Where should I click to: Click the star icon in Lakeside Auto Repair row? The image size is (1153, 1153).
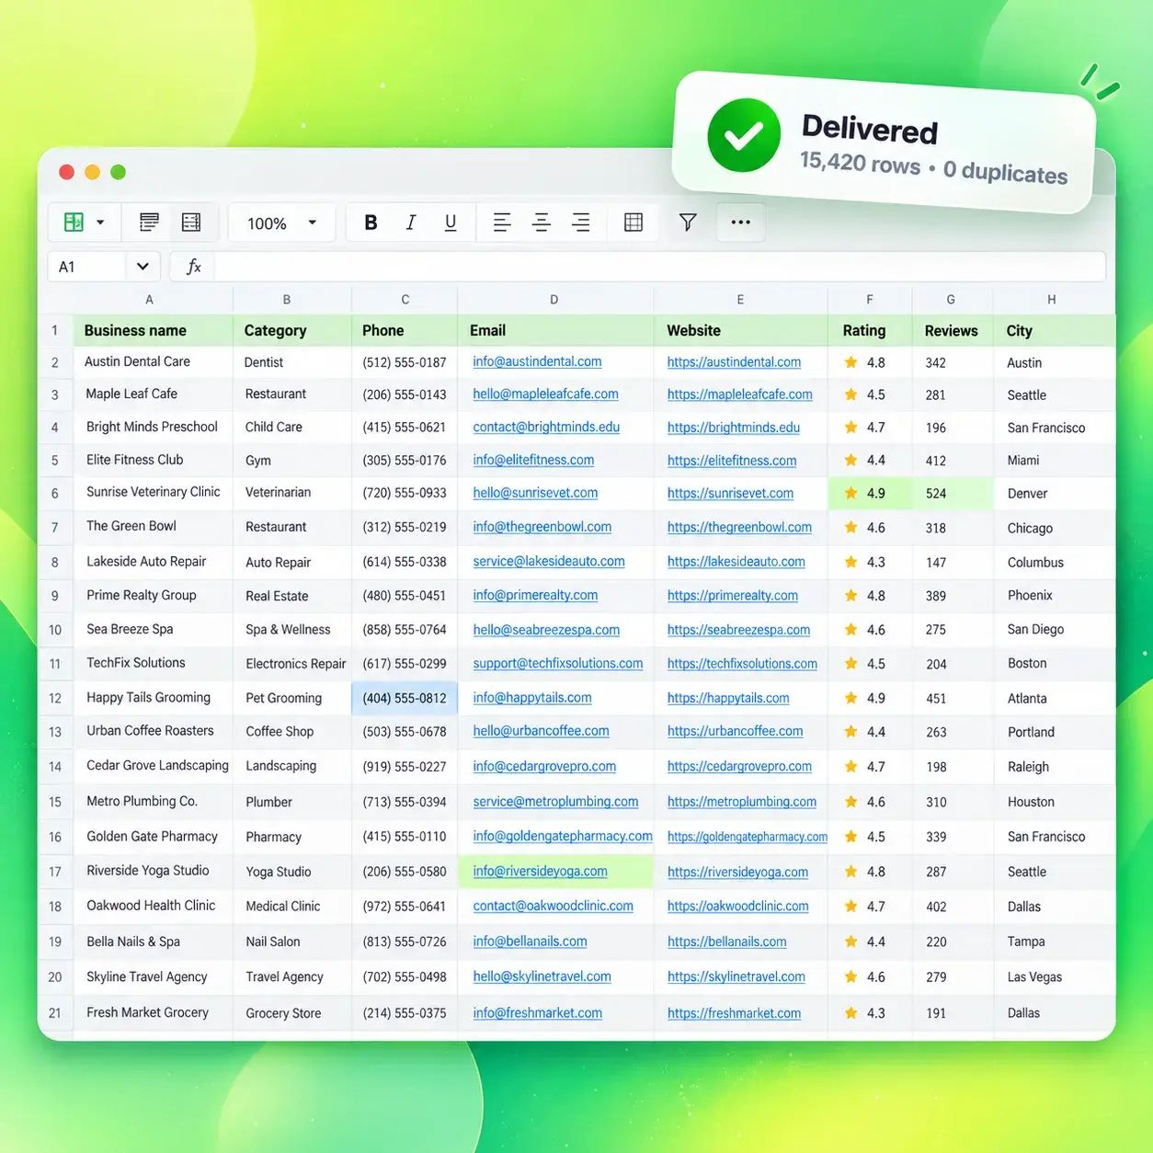pyautogui.click(x=850, y=562)
